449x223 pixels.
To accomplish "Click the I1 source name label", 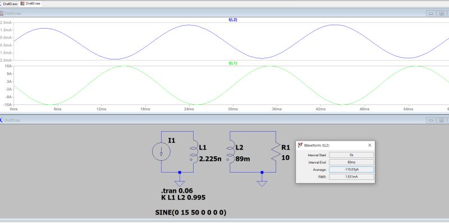I will click(172, 141).
